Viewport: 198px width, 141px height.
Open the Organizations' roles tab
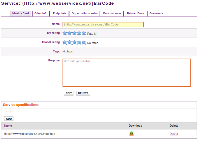[x=84, y=13]
